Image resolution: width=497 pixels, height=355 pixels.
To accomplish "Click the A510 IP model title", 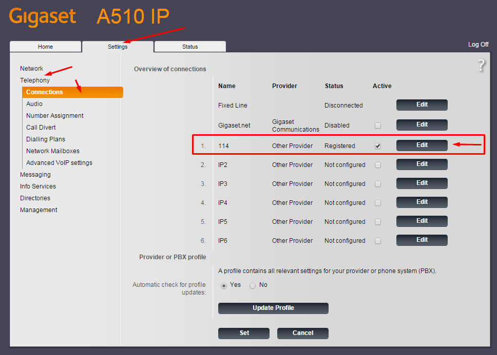I will [133, 16].
